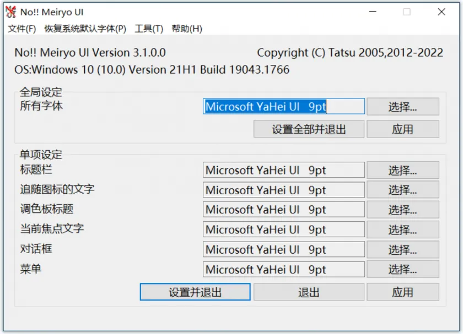463x334 pixels.
Task: Click 选择... for 标题栏
Action: (x=403, y=170)
